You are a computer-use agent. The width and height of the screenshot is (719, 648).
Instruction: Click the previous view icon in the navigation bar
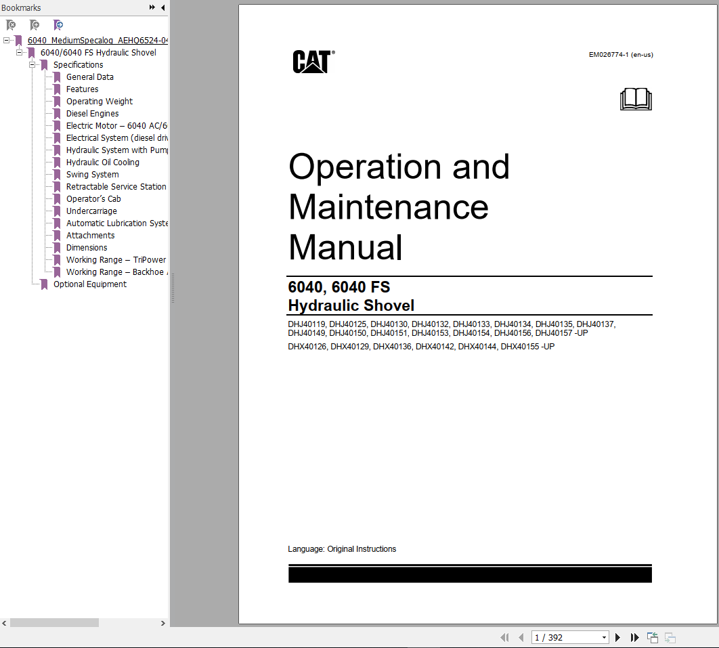[x=653, y=637]
